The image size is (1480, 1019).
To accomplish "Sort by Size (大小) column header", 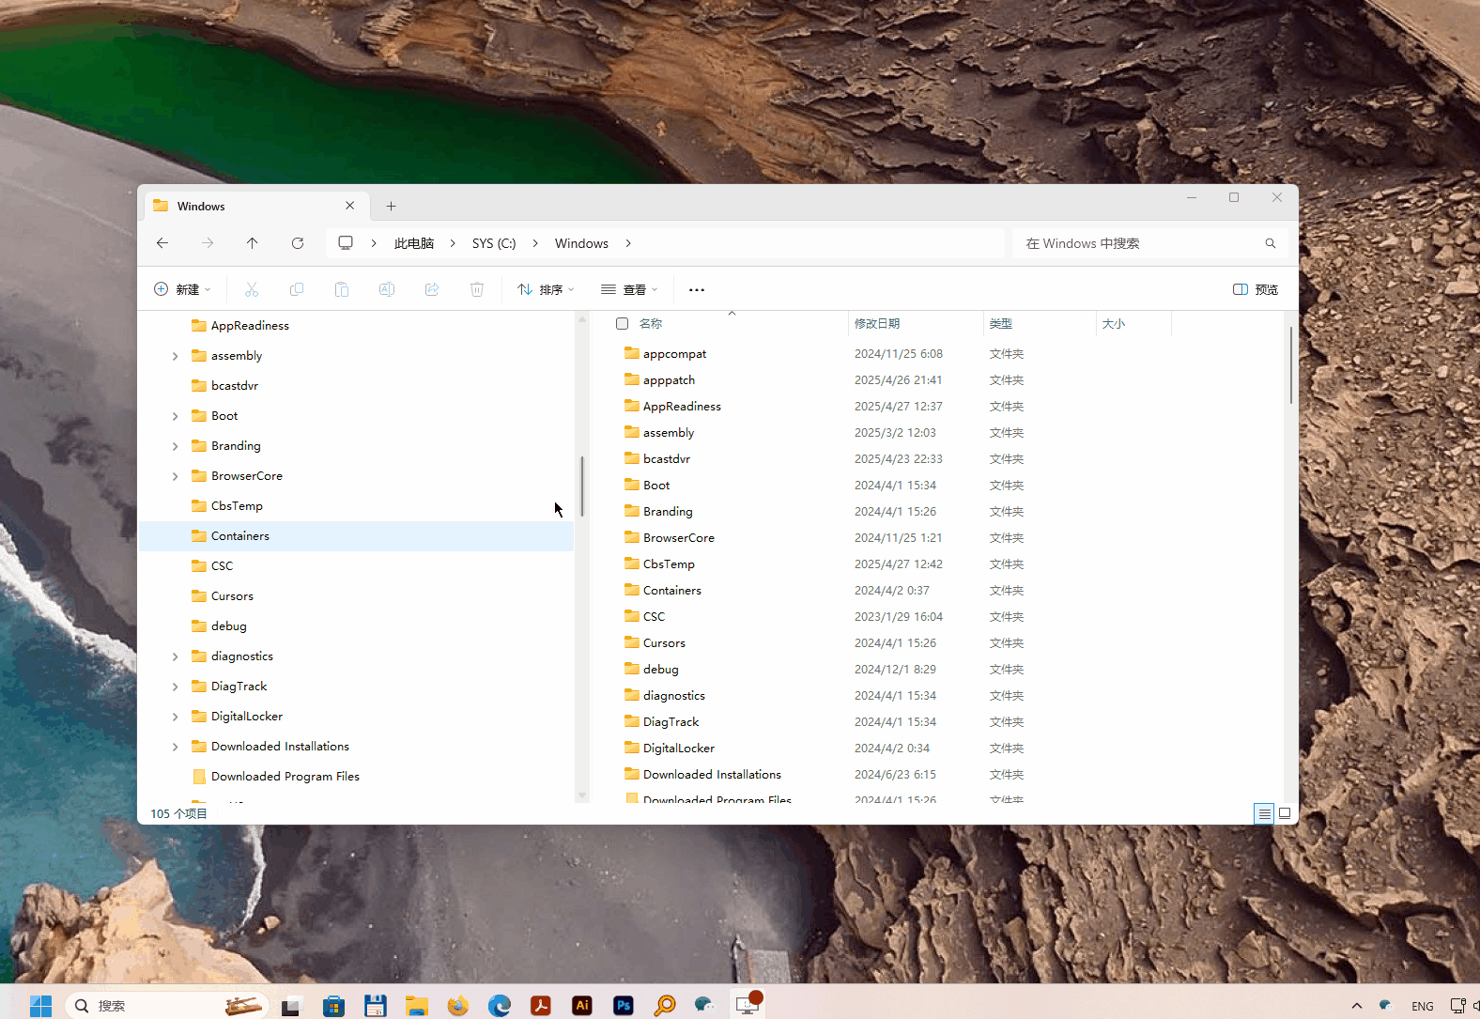I will tap(1133, 323).
